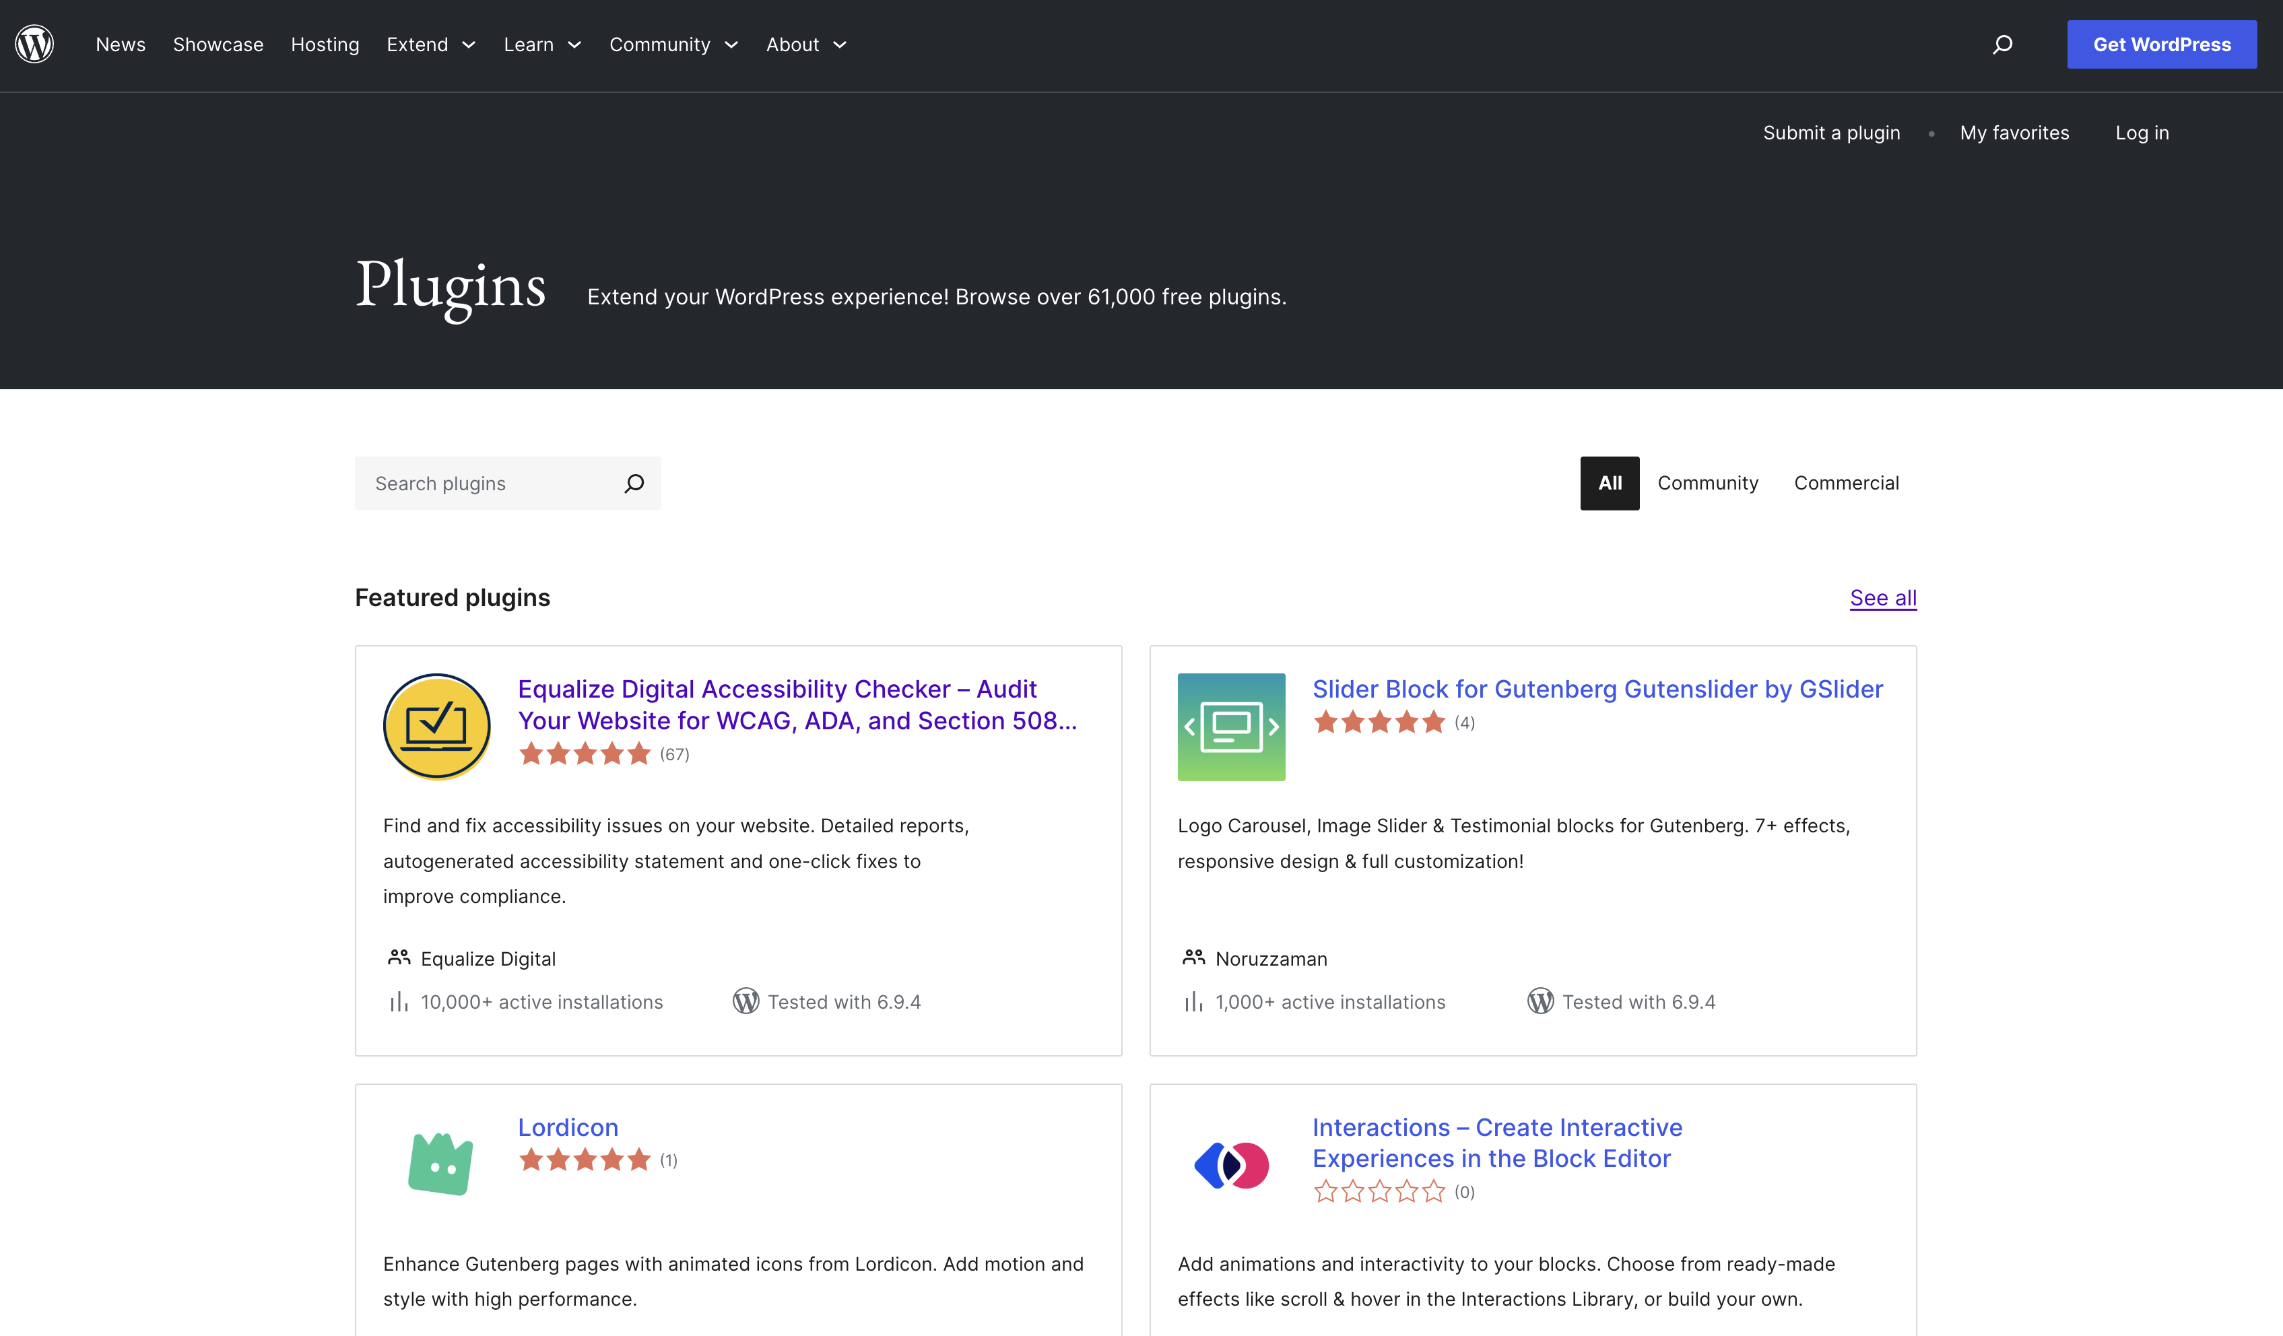The height and width of the screenshot is (1336, 2283).
Task: Open the Equalize Digital Accessibility Checker title link
Action: click(797, 704)
